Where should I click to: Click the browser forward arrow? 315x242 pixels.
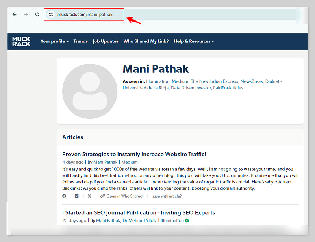pyautogui.click(x=26, y=15)
